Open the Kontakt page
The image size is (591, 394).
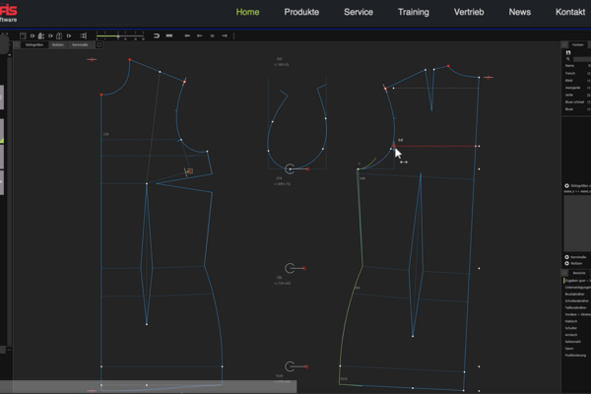pyautogui.click(x=570, y=12)
